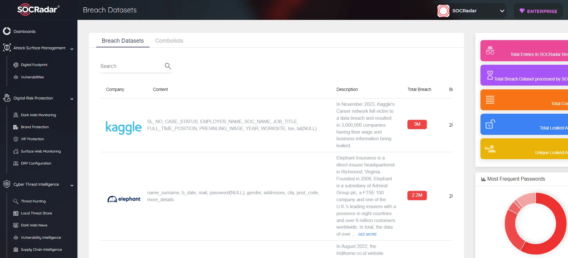The width and height of the screenshot is (568, 258).
Task: Click the diamond icon on Enterprise badge
Action: (x=522, y=11)
